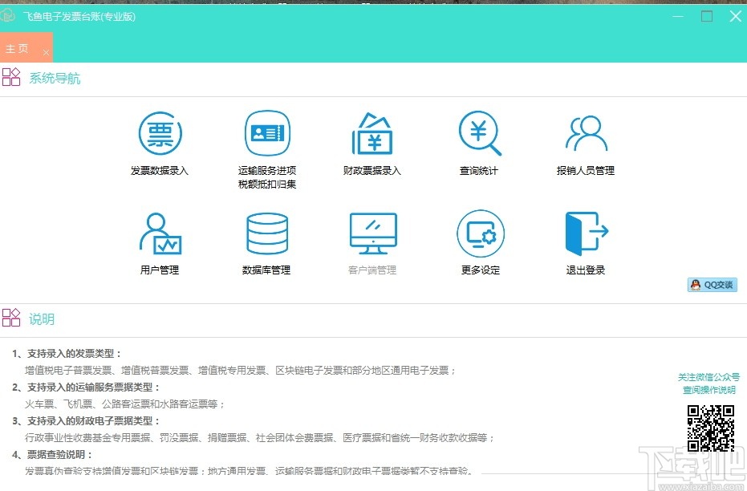Open 数据库管理 (database management)
The width and height of the screenshot is (747, 491).
tap(266, 241)
